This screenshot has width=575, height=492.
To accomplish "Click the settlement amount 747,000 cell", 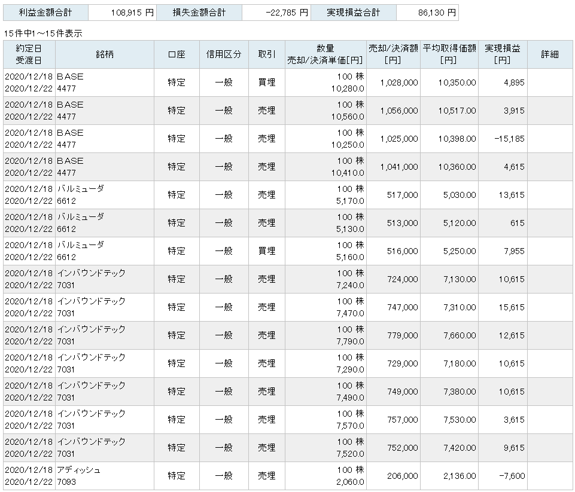I will 393,307.
